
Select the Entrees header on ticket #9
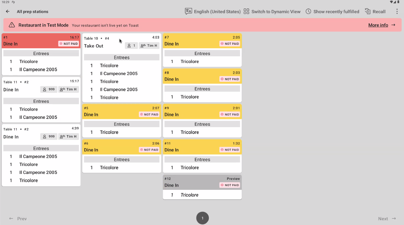(202, 124)
